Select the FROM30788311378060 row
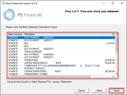This screenshot has width=127, height=95. (x=61, y=74)
